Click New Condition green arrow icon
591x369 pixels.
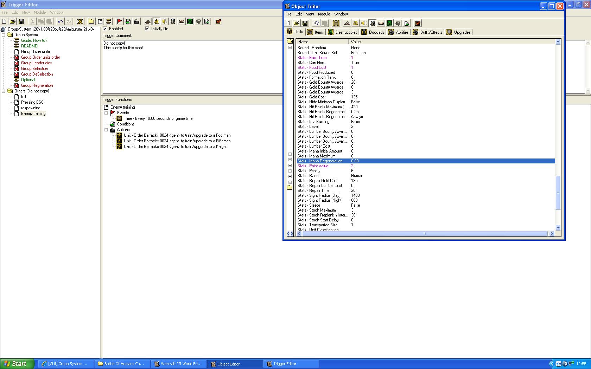[x=128, y=21]
